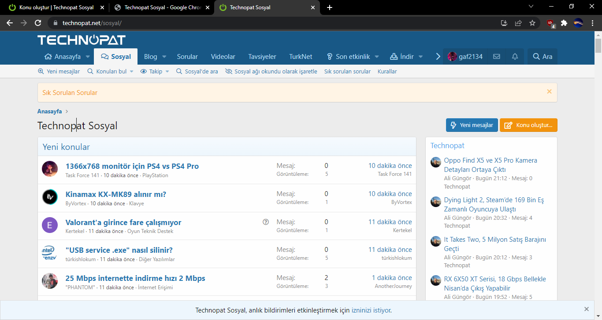
Task: Open the share page icon in address bar
Action: pyautogui.click(x=518, y=23)
